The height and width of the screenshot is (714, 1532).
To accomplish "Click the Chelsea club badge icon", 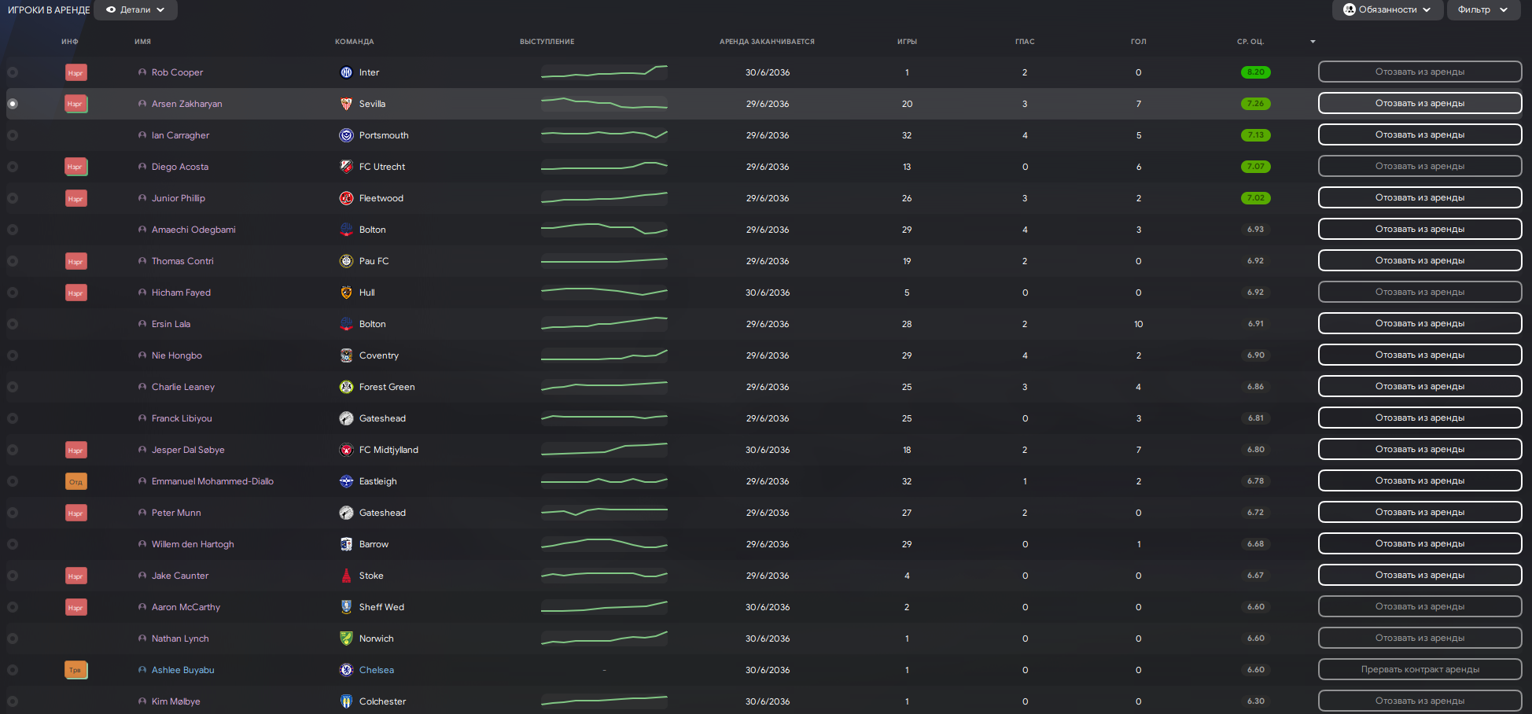I will coord(346,670).
